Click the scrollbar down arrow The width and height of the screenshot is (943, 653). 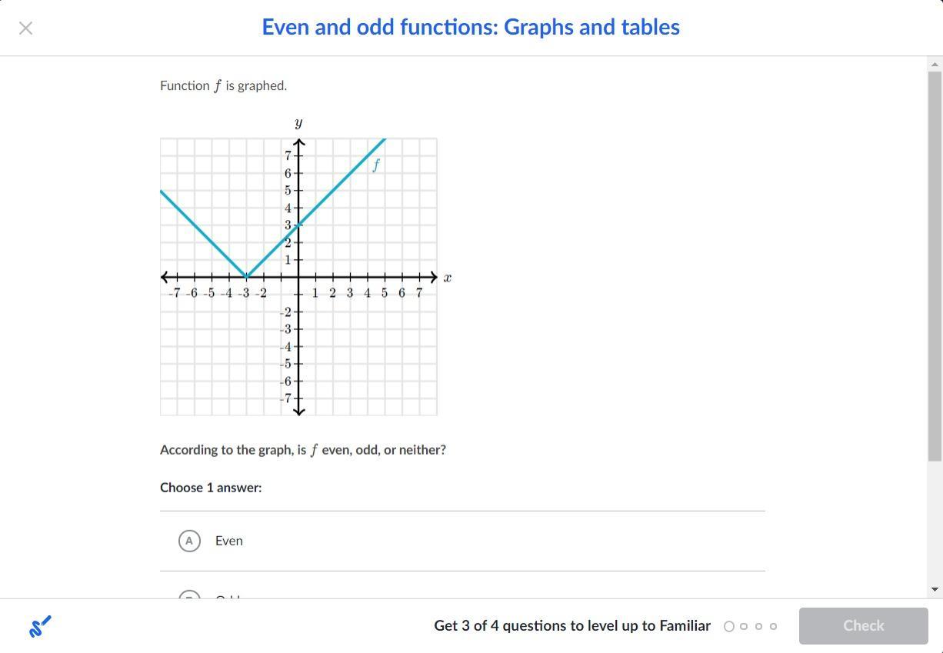click(935, 589)
